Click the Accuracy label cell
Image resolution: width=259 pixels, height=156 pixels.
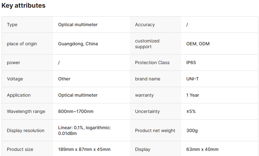click(145, 25)
